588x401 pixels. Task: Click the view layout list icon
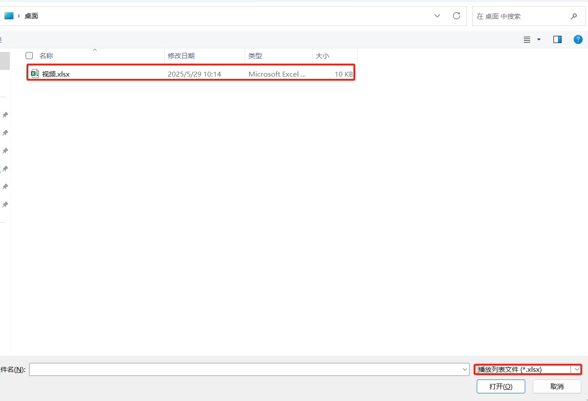527,39
